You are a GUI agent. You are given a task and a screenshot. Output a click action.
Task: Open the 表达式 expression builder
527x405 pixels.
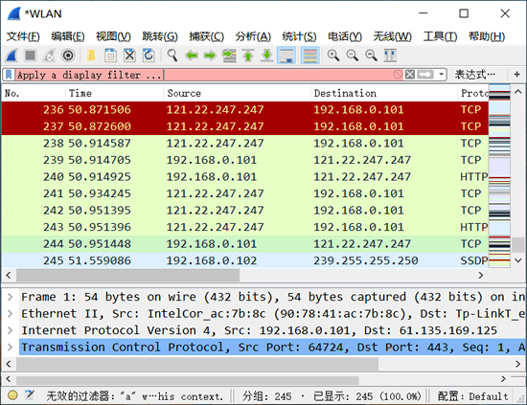coord(475,75)
